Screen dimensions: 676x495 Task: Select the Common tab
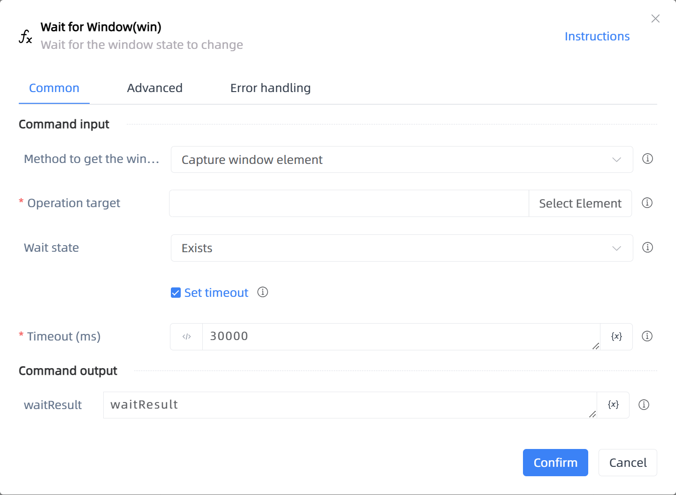pyautogui.click(x=54, y=88)
